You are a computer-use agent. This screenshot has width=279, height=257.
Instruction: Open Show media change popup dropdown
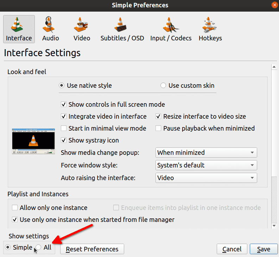[x=206, y=153]
